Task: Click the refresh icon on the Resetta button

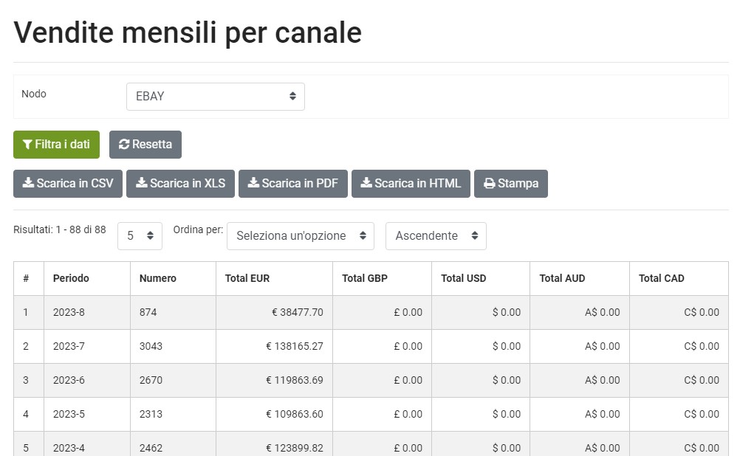Action: tap(125, 144)
